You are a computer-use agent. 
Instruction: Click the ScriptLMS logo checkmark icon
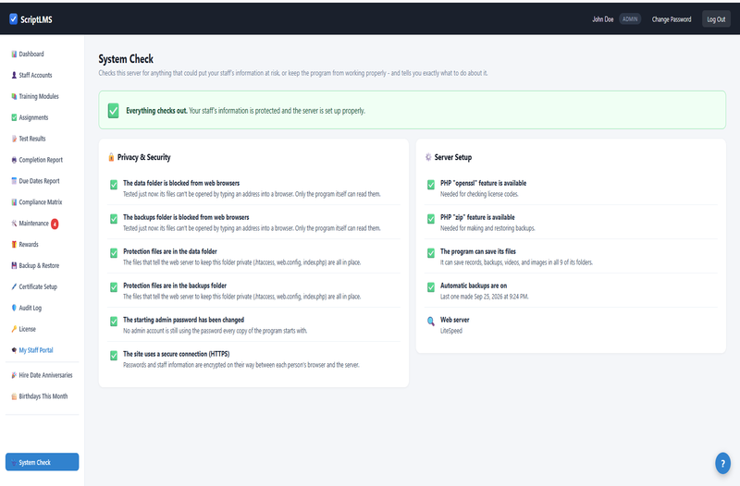point(13,18)
